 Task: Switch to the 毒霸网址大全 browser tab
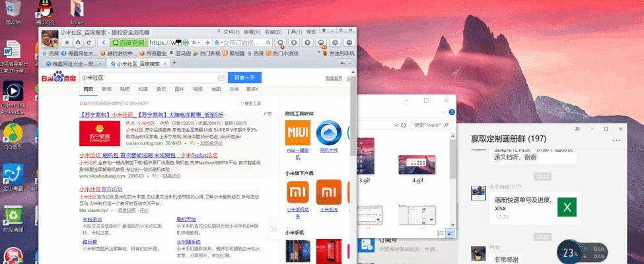[74, 63]
